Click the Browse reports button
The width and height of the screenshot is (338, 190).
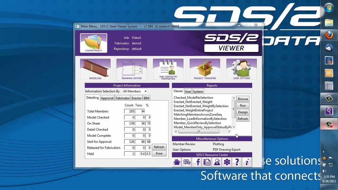(243, 99)
